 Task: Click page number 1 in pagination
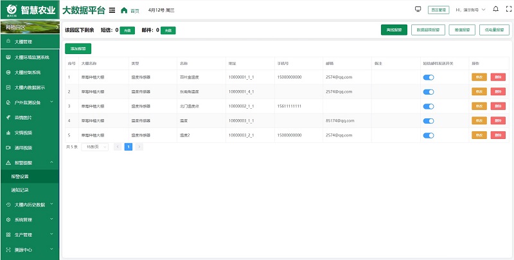pos(128,147)
